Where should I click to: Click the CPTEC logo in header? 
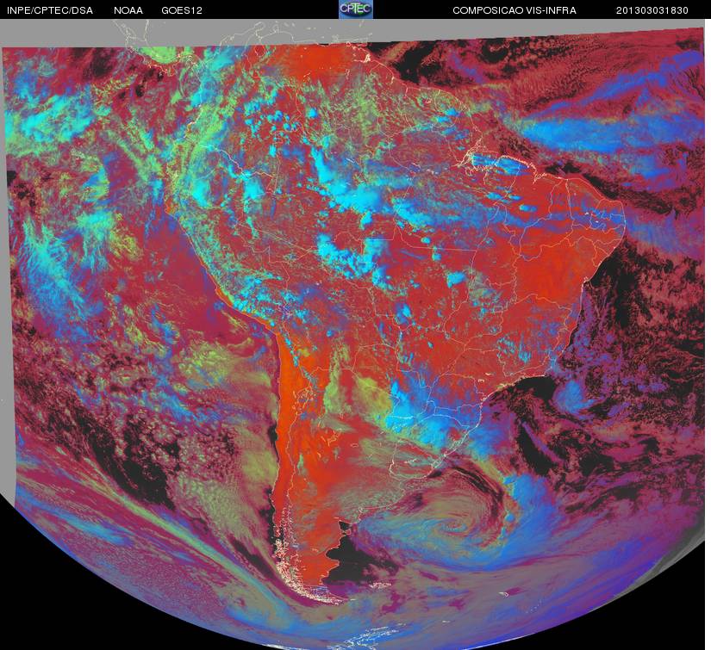click(x=356, y=9)
